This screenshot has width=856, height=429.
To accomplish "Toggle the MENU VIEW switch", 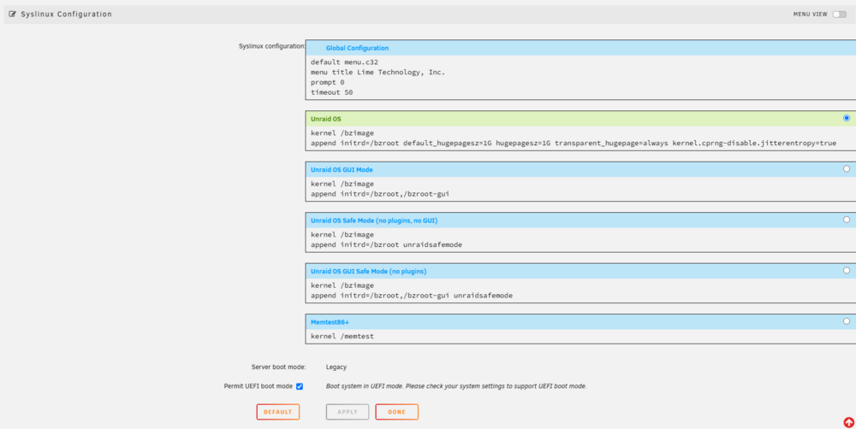I will [839, 15].
